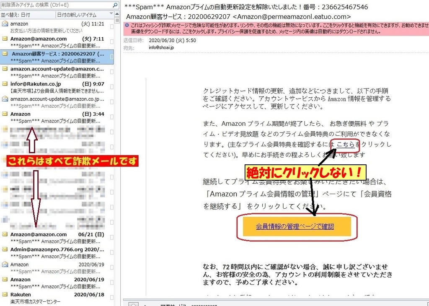
Task: Click the envelope icon of the Rakuten 2020/06/18 message
Action: pyautogui.click(x=5, y=295)
